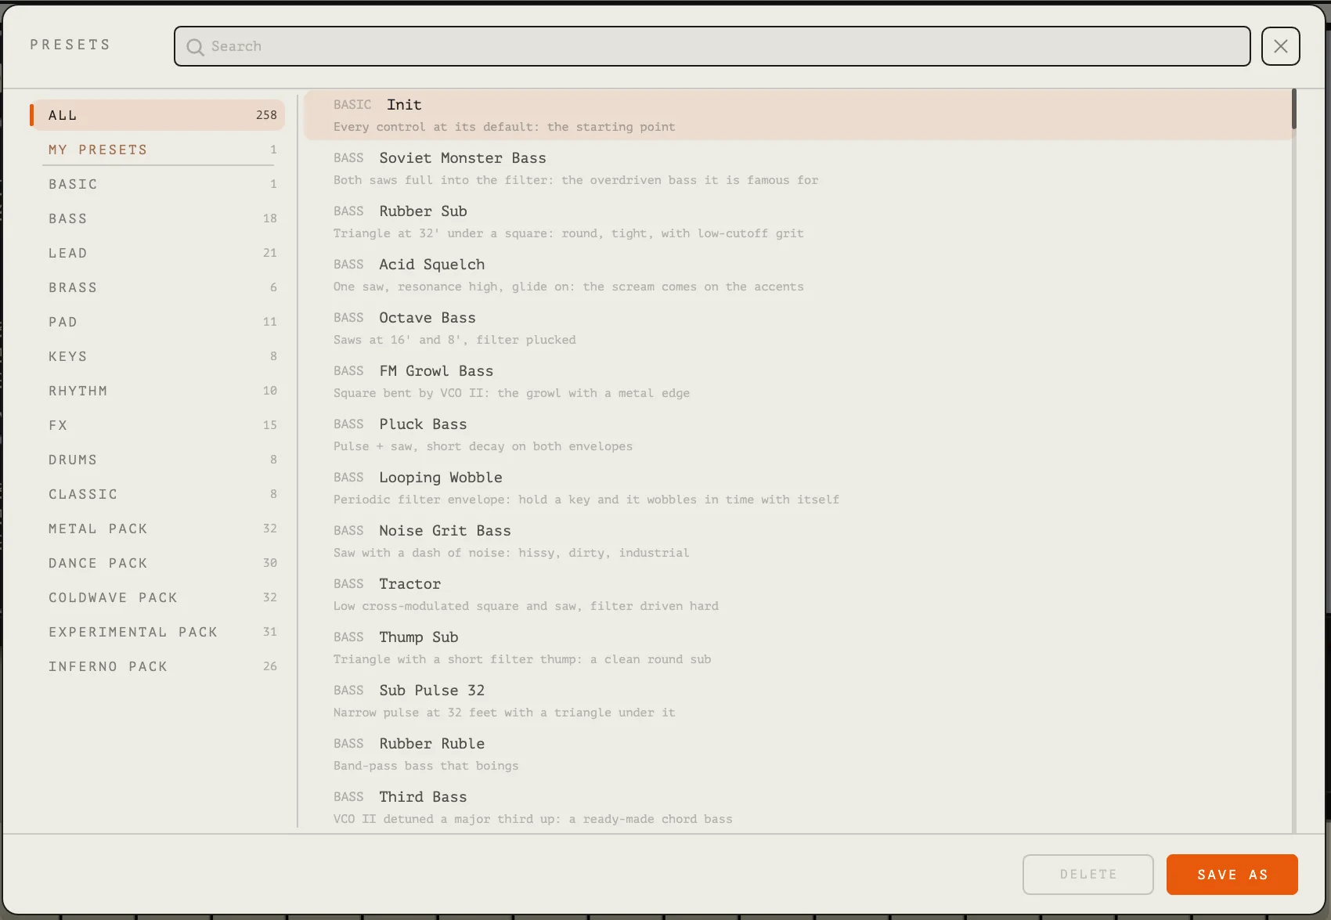Choose the Rubber Ruble preset
Viewport: 1331px width, 920px height.
pos(797,754)
